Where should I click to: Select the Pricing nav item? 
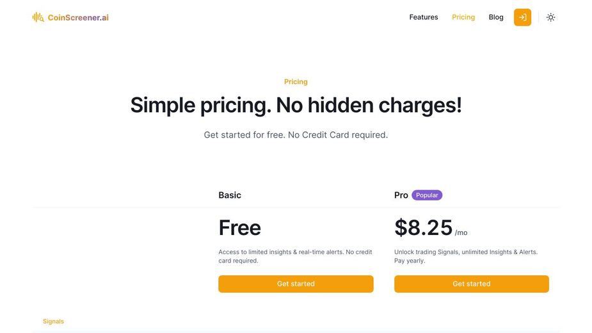pos(463,17)
